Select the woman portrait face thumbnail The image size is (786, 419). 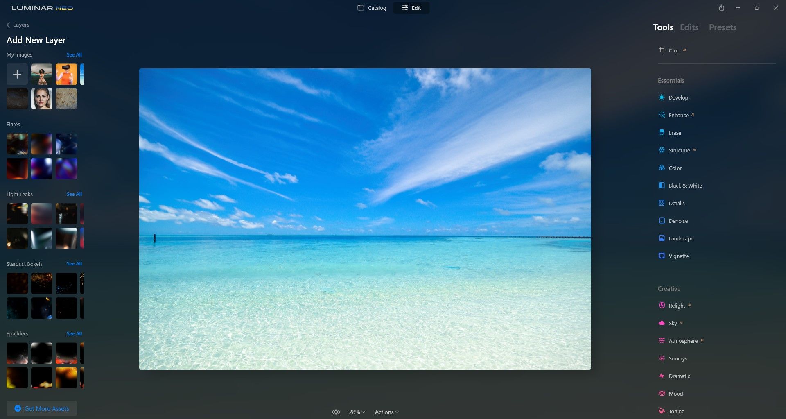click(42, 99)
